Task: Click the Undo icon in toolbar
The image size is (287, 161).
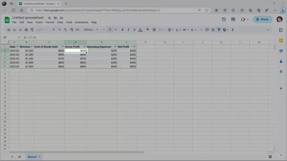Action: 15,30
